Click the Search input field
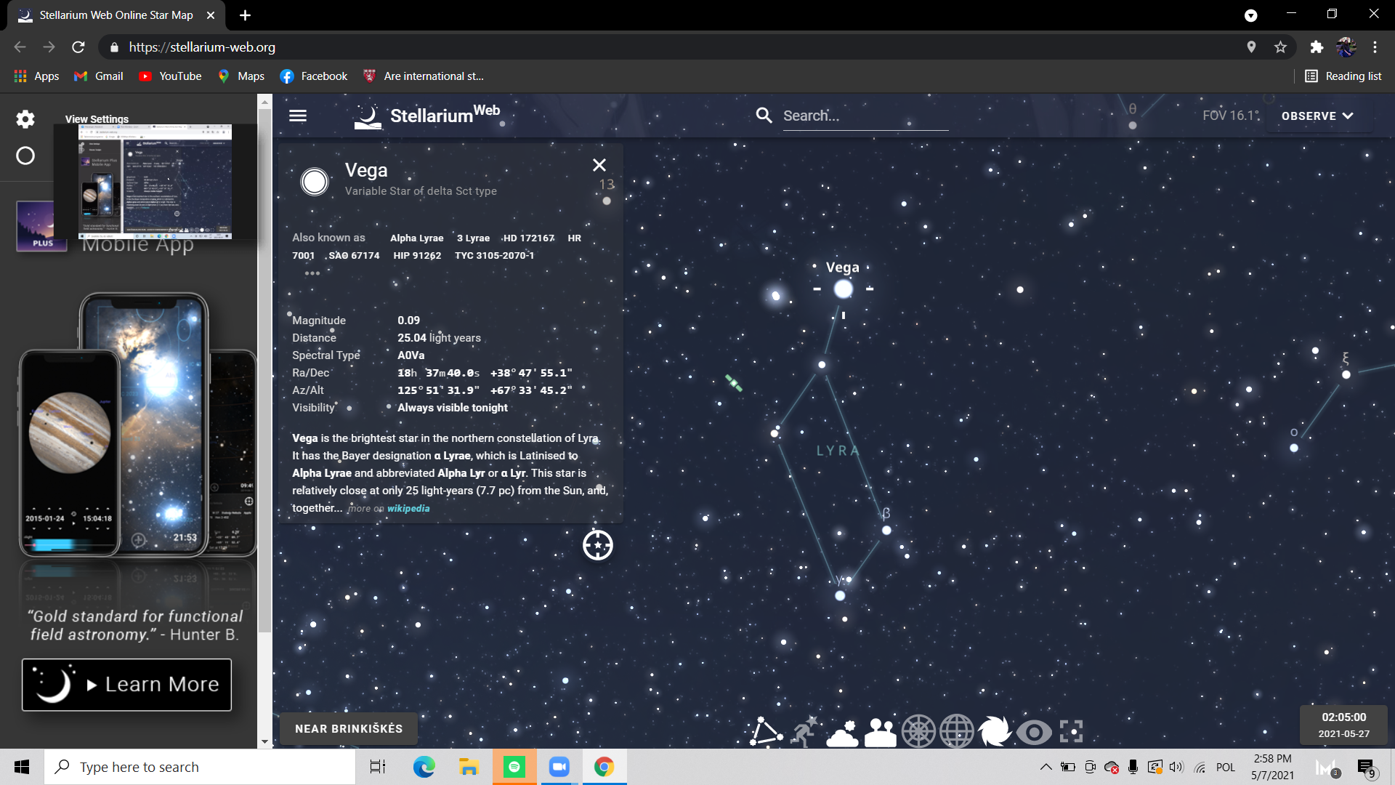Screen dimensions: 1395x785 (865, 116)
